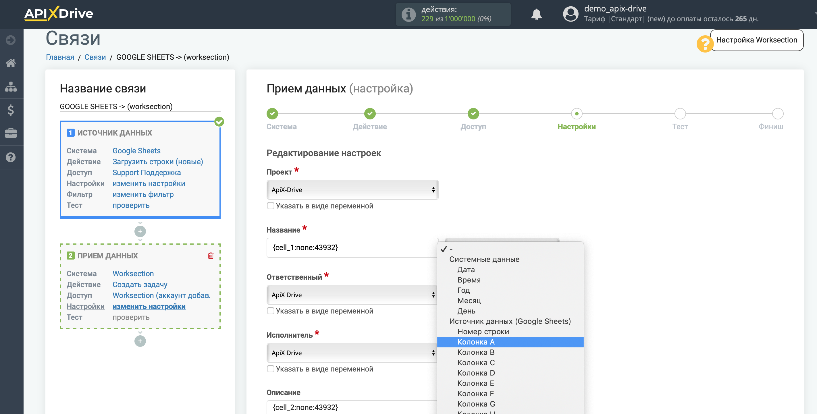Edit the connection name field
The width and height of the screenshot is (817, 414).
point(140,107)
